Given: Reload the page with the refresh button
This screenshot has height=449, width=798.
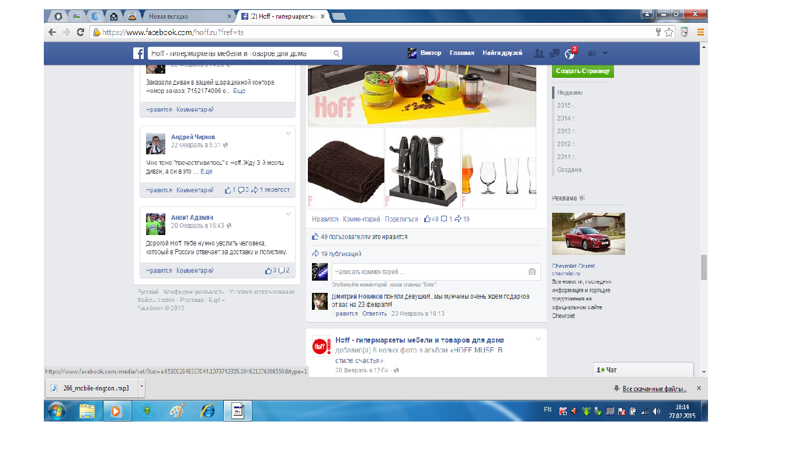Looking at the screenshot, I should point(81,32).
